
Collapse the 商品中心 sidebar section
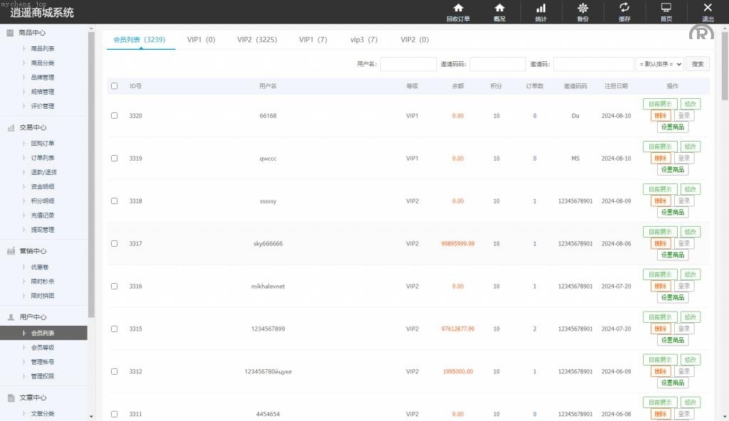coord(33,33)
